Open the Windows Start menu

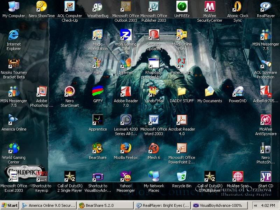tap(10, 205)
